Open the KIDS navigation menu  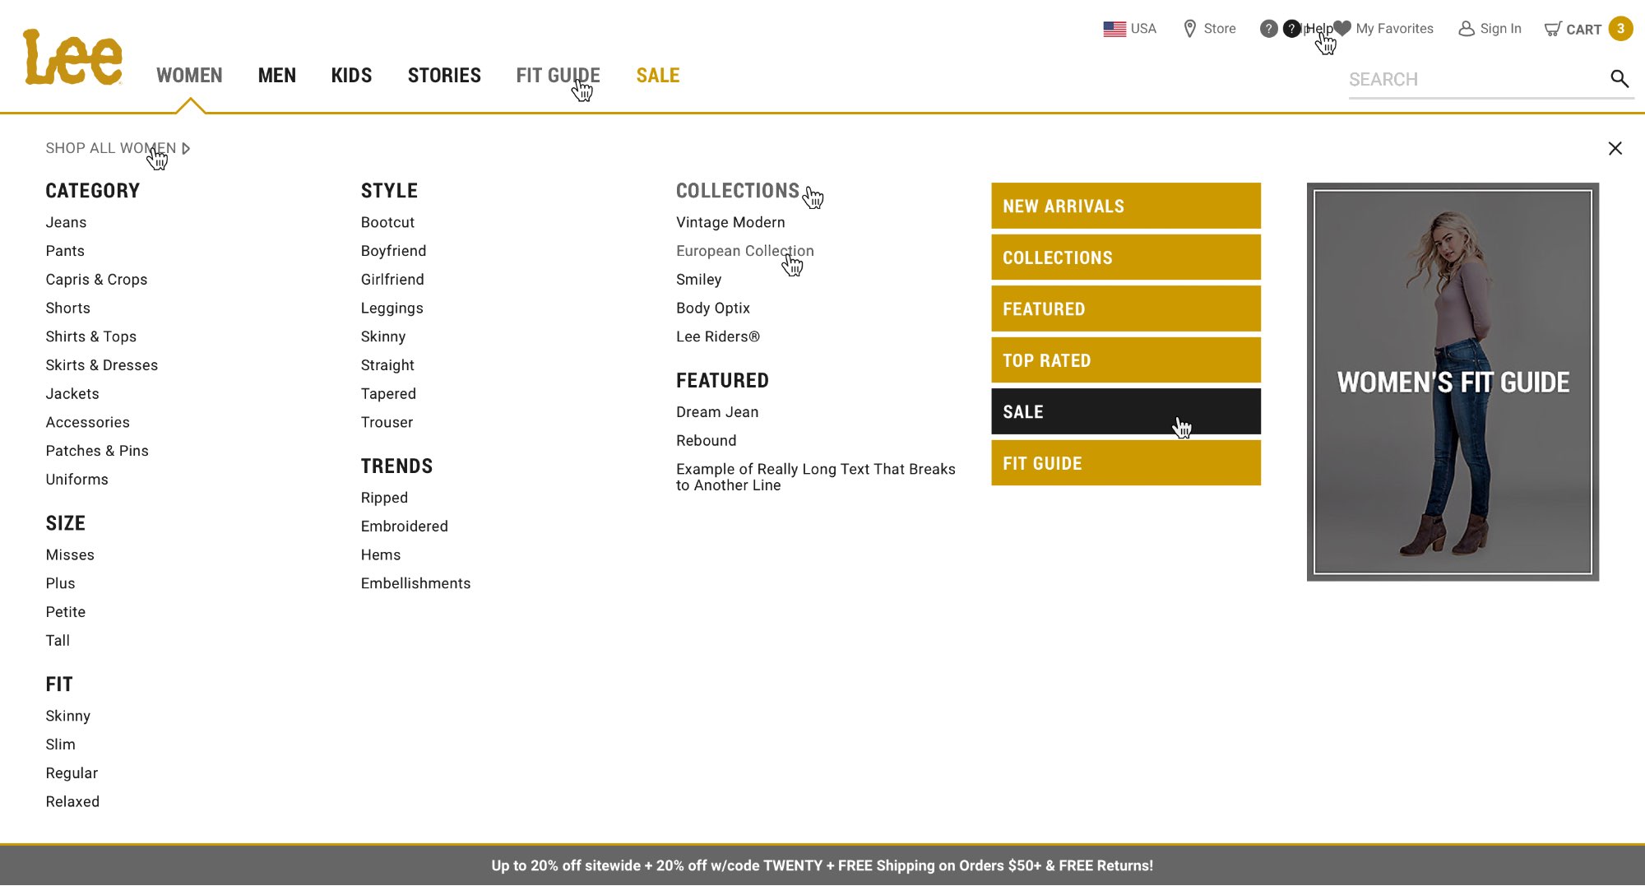pyautogui.click(x=351, y=76)
